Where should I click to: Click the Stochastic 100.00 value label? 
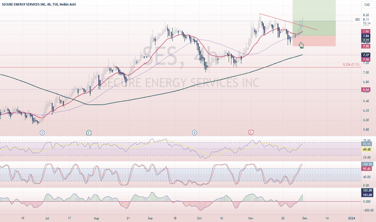pos(367,164)
